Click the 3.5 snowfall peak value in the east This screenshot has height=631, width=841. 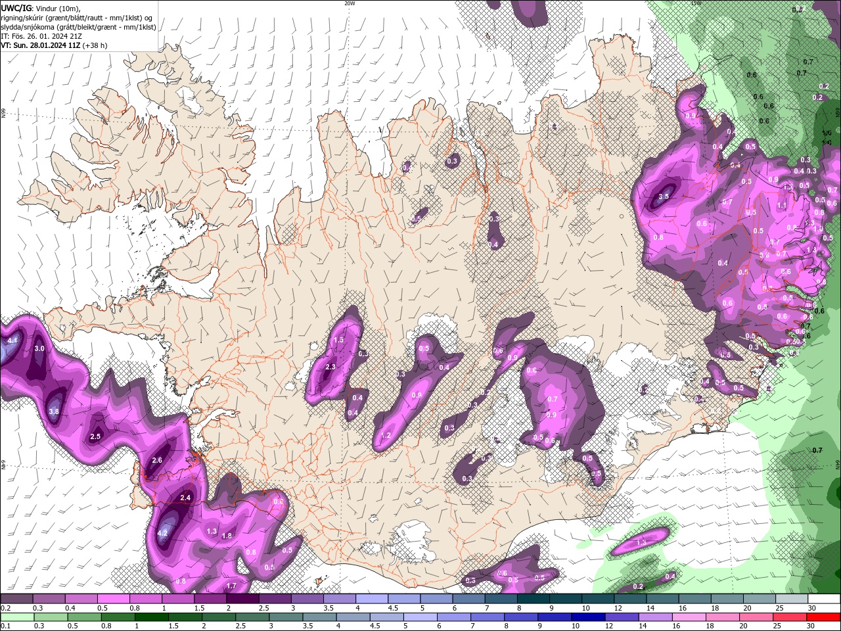point(664,197)
